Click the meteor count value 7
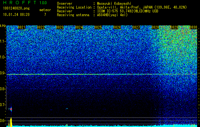 click(45, 15)
